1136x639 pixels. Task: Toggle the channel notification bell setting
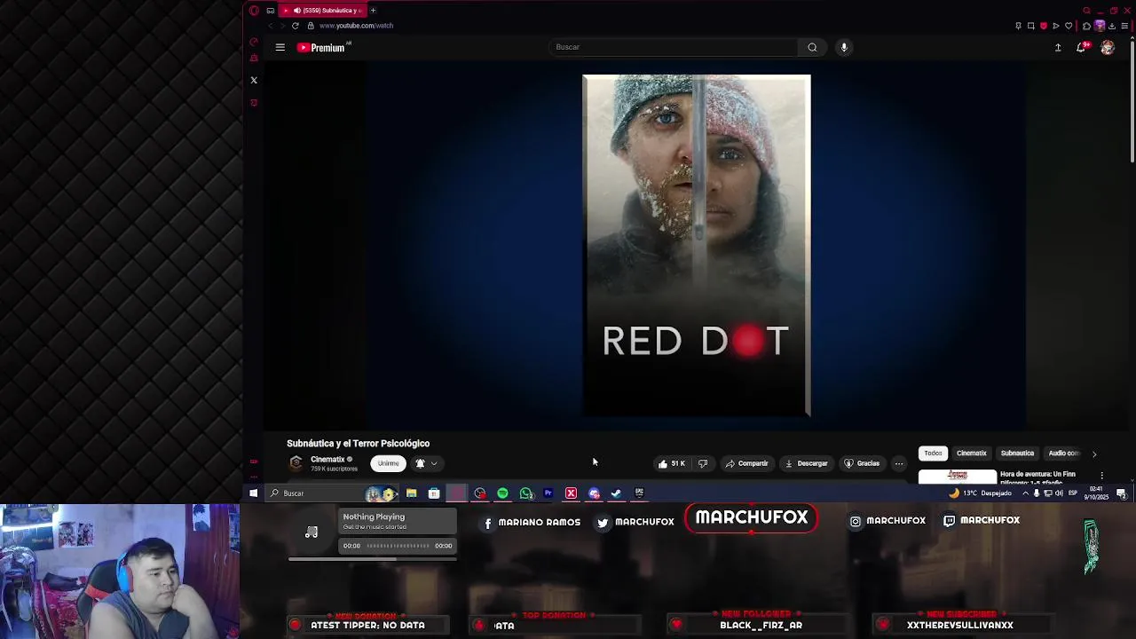(427, 463)
